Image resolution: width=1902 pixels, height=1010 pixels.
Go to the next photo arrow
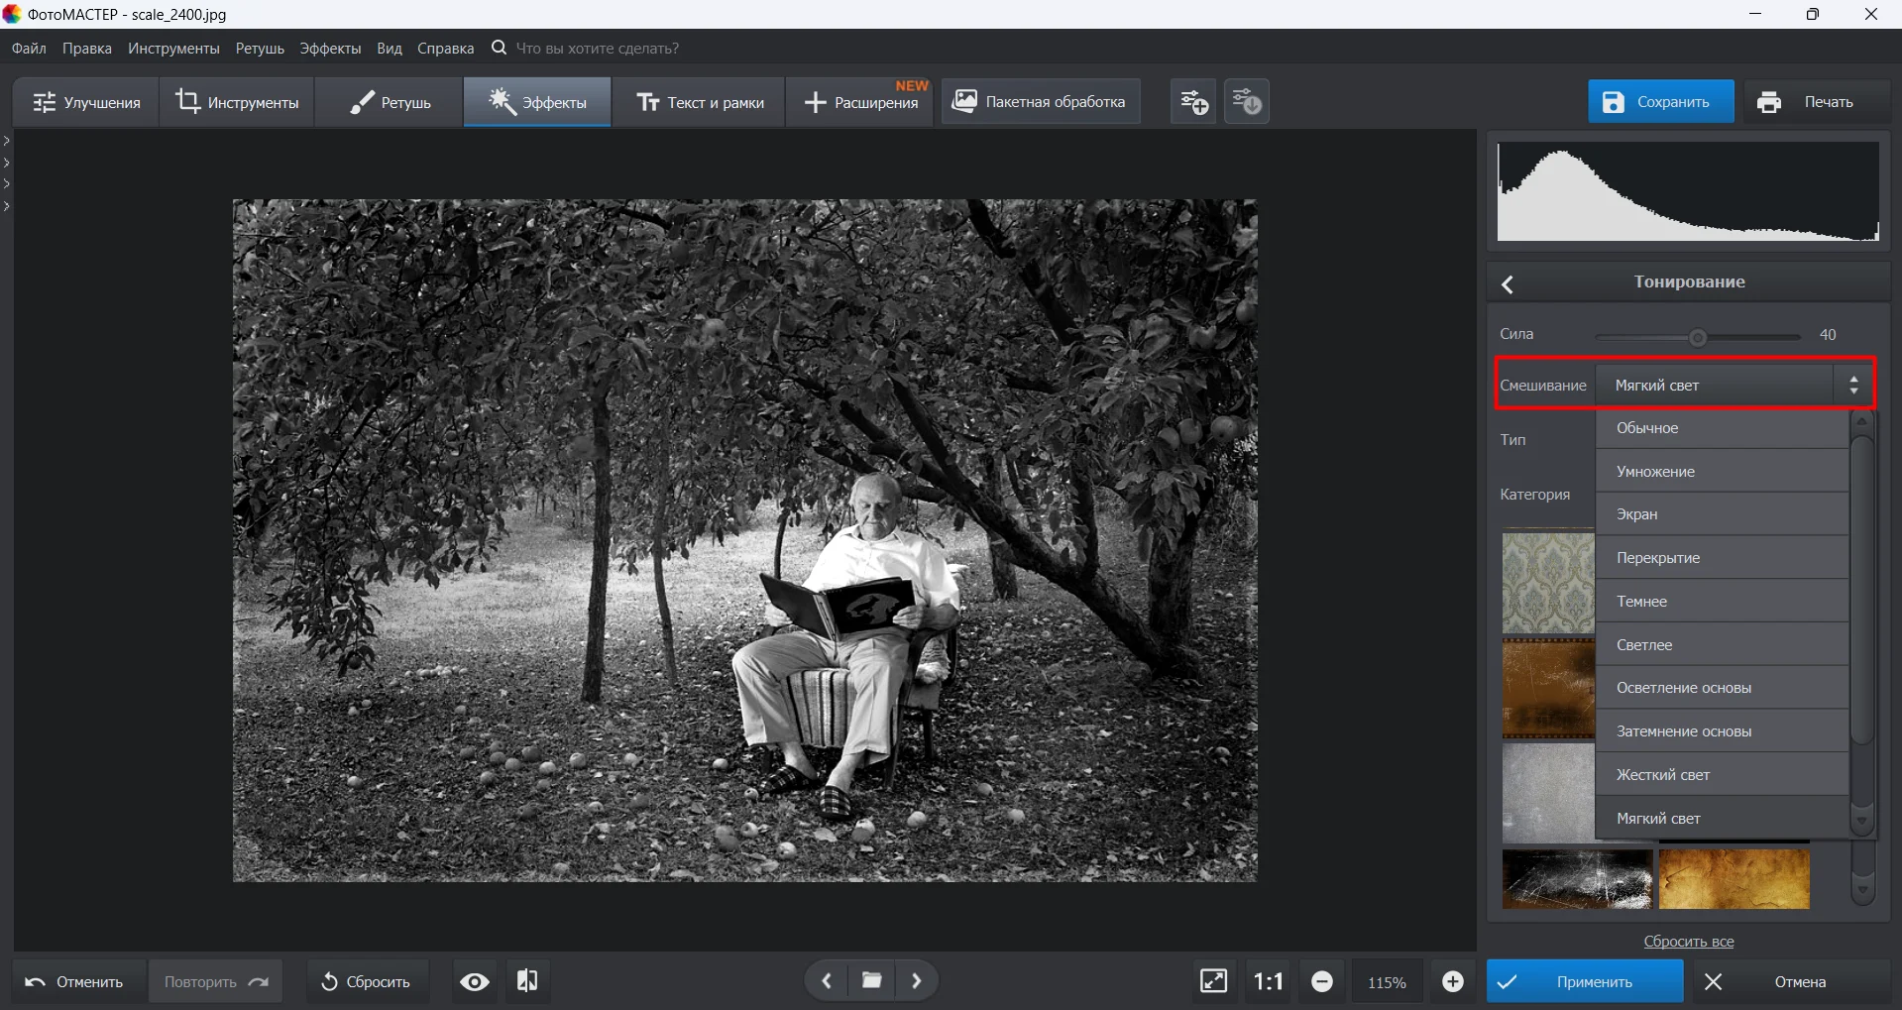point(917,981)
